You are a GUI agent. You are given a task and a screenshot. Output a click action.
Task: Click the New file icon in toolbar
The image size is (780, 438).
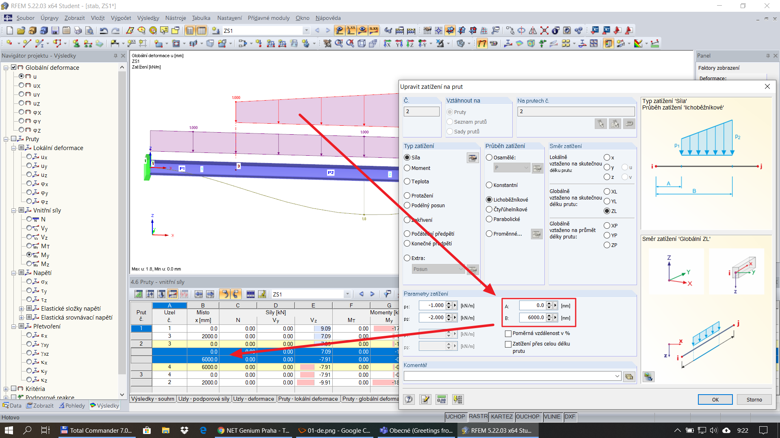[10, 30]
